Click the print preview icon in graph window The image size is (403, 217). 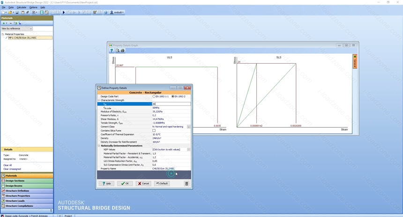(x=118, y=51)
